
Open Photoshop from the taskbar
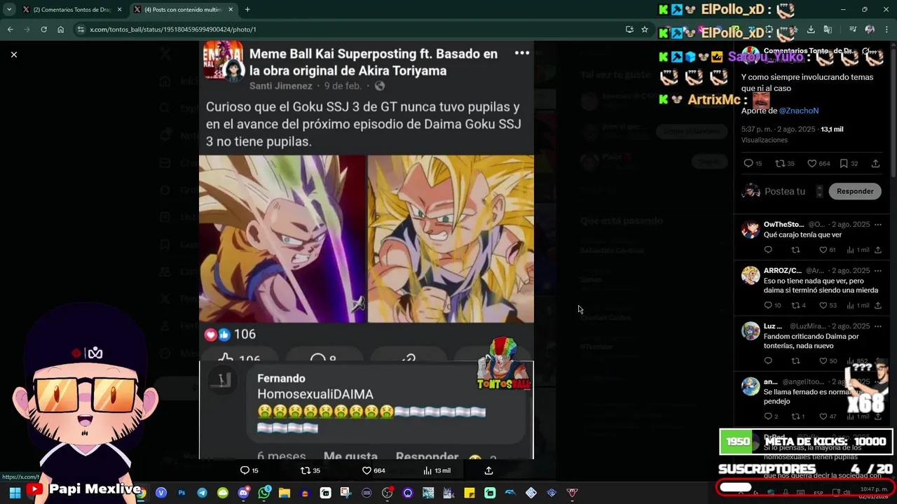(182, 493)
